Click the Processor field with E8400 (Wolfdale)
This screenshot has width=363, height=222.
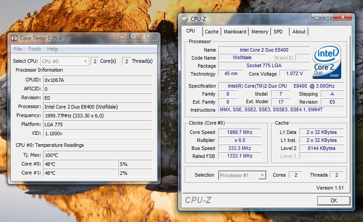pyautogui.click(x=97, y=107)
